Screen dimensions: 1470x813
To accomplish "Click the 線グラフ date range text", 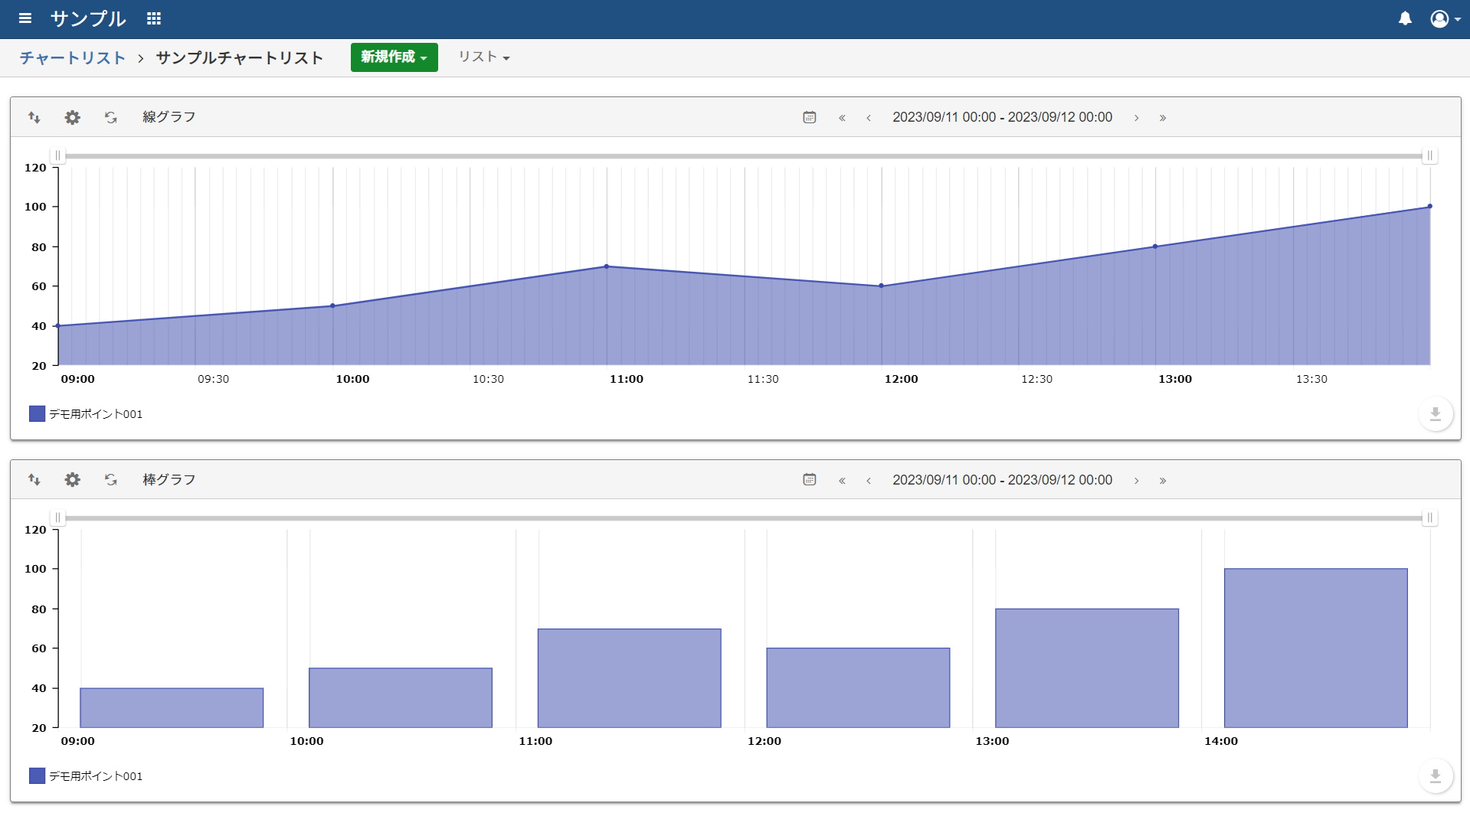I will coord(1002,117).
